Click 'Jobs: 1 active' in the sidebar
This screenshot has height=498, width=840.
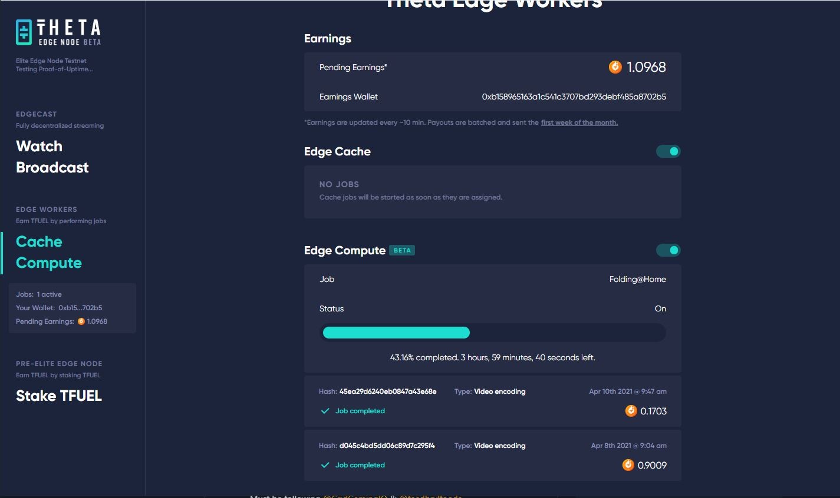[39, 294]
